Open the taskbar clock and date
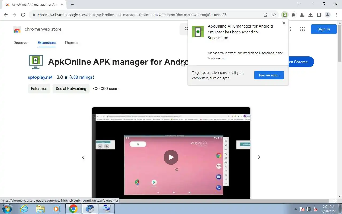This screenshot has height=214, width=342. pyautogui.click(x=329, y=209)
